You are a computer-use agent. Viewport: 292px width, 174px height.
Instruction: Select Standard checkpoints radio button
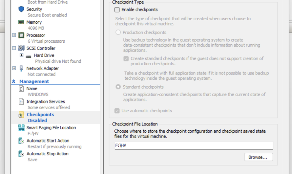pos(118,87)
